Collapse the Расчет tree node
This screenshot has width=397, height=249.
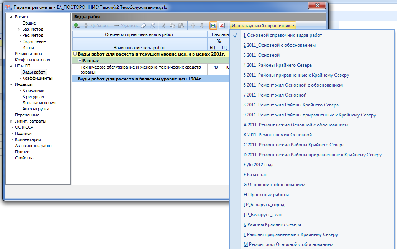pyautogui.click(x=11, y=17)
